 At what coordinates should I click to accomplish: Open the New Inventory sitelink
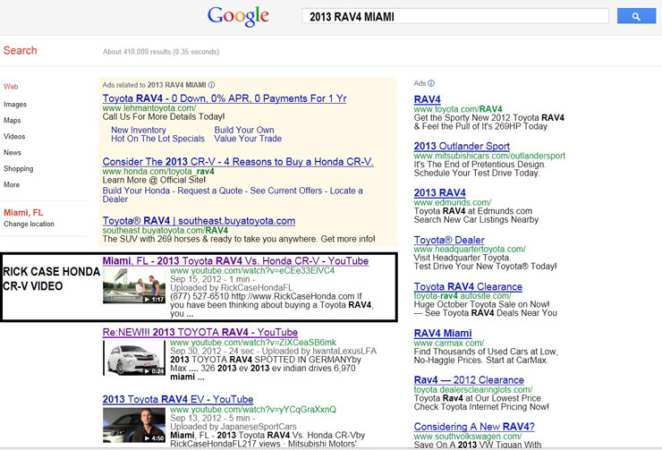pyautogui.click(x=139, y=130)
